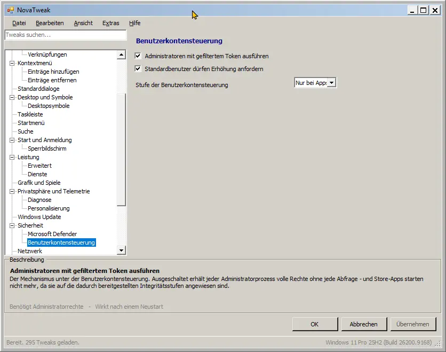Image resolution: width=446 pixels, height=352 pixels.
Task: Open the Stufe der Benutzerkontensteuerung dropdown
Action: pyautogui.click(x=331, y=83)
